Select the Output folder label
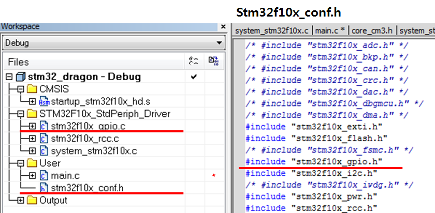 point(53,200)
